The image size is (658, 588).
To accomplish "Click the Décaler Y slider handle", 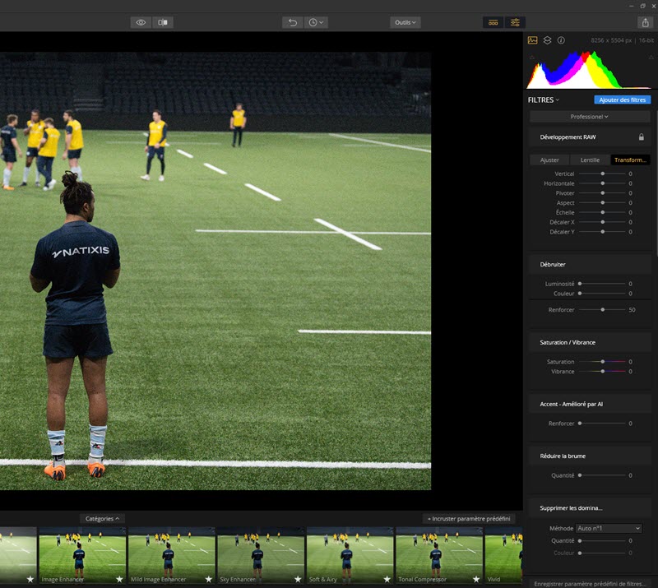I will point(603,232).
